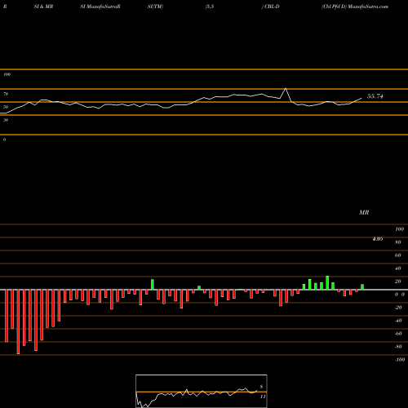Click the "4.95" MR value label
Screen dimensions: 408x408
[x=378, y=239]
